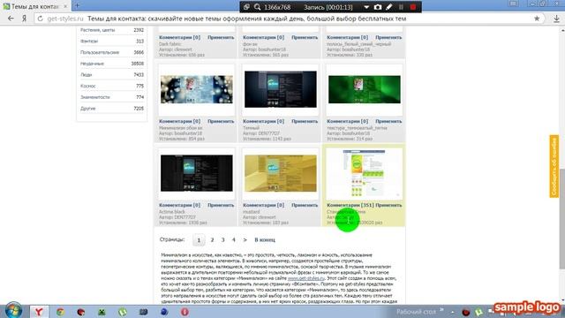Open the standard white theme thumbnail
The width and height of the screenshot is (565, 318).
(365, 173)
